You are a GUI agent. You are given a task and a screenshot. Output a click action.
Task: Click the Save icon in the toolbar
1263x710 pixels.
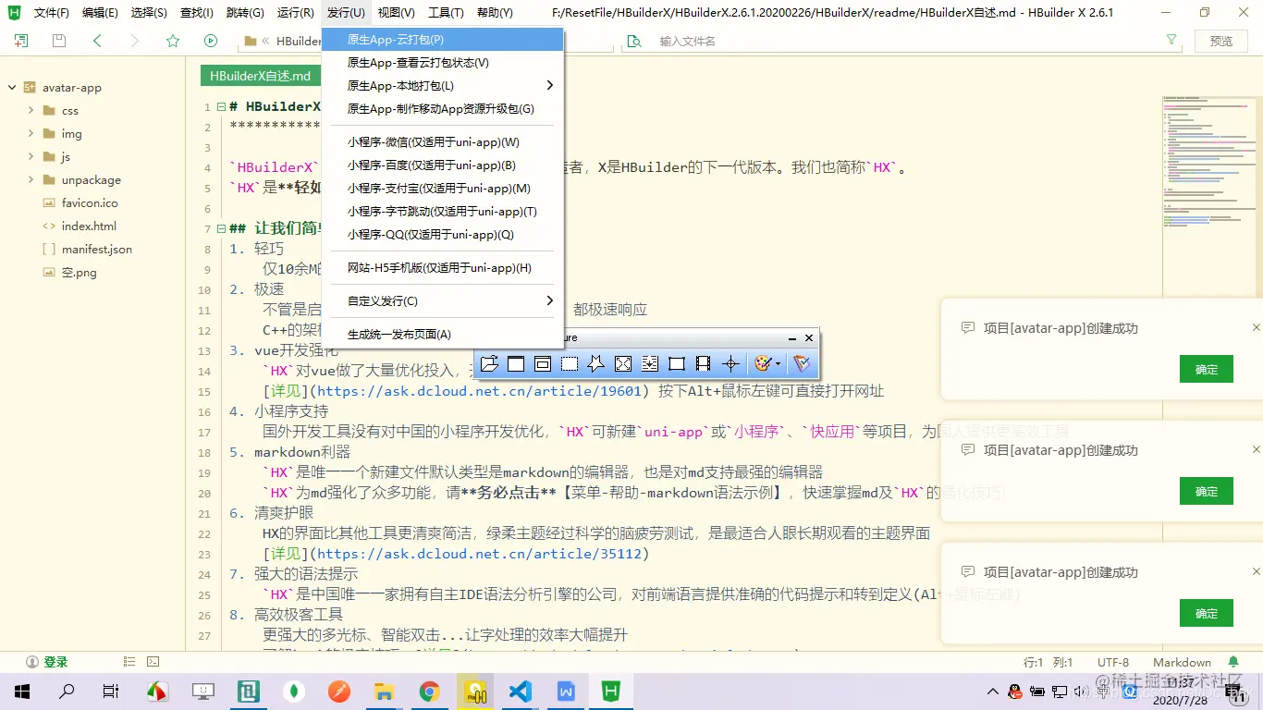pos(57,41)
